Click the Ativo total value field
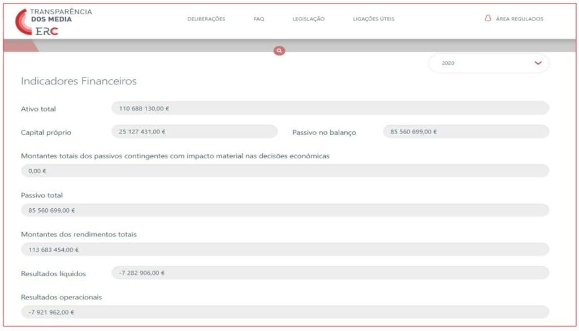 click(x=330, y=109)
